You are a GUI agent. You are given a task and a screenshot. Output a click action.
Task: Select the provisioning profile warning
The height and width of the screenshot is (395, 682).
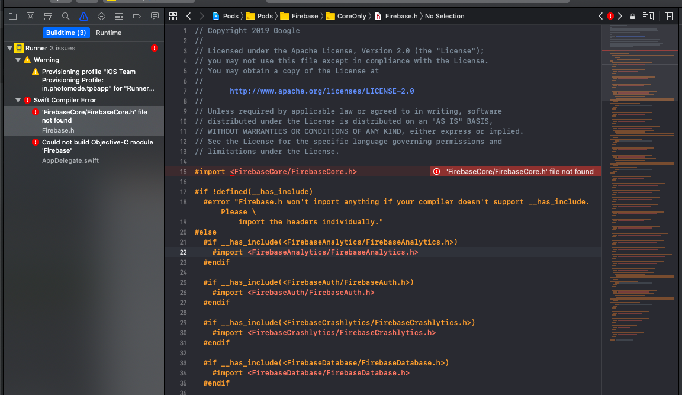(83, 80)
